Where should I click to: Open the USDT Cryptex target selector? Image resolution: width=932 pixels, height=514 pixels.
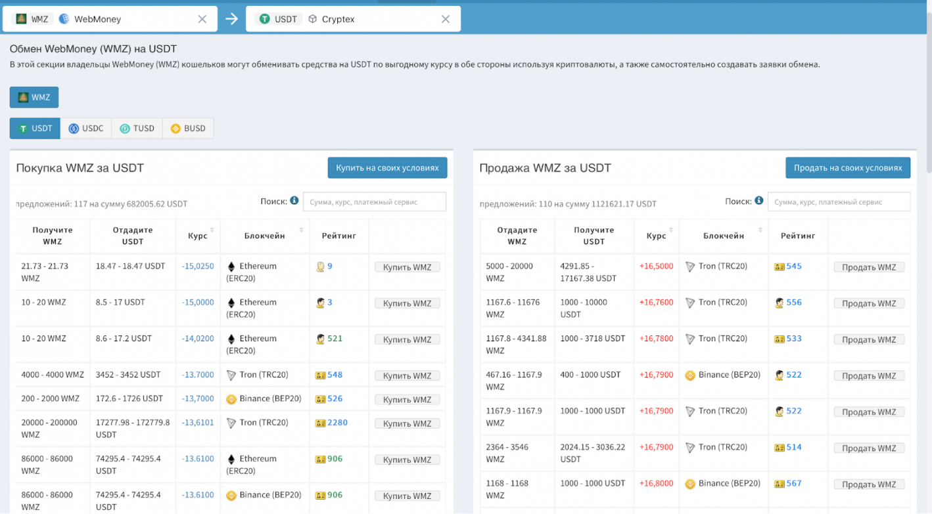click(x=353, y=19)
